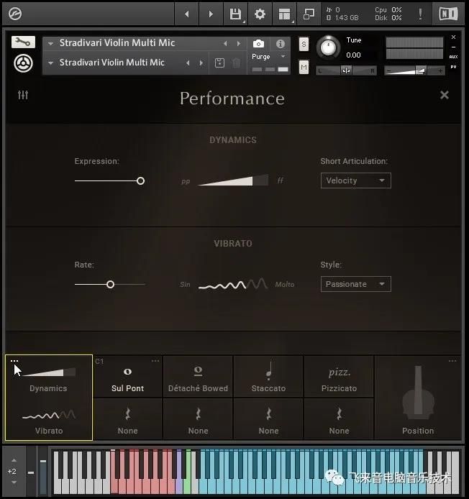Open the workspace layout icon
The height and width of the screenshot is (499, 469).
pos(284,14)
